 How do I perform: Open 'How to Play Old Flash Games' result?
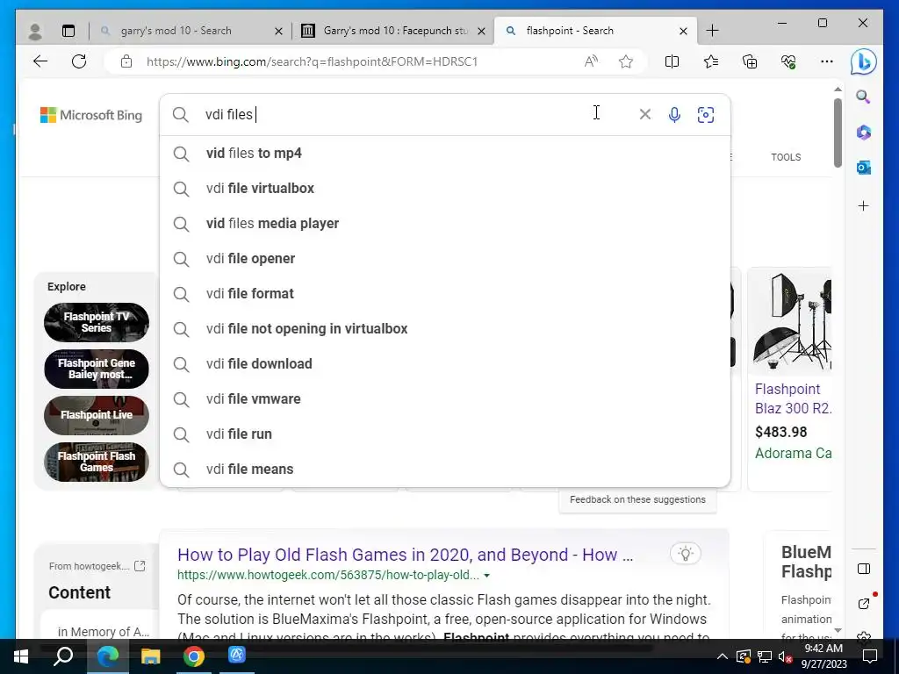[x=406, y=555]
